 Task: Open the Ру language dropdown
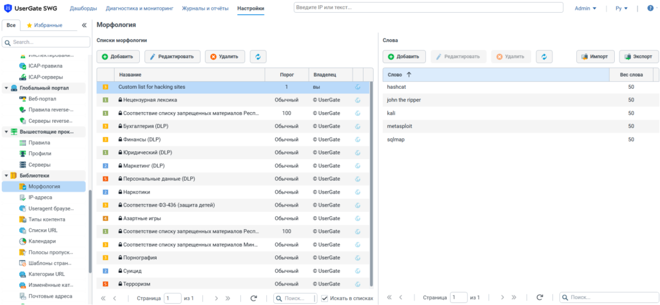pos(622,8)
